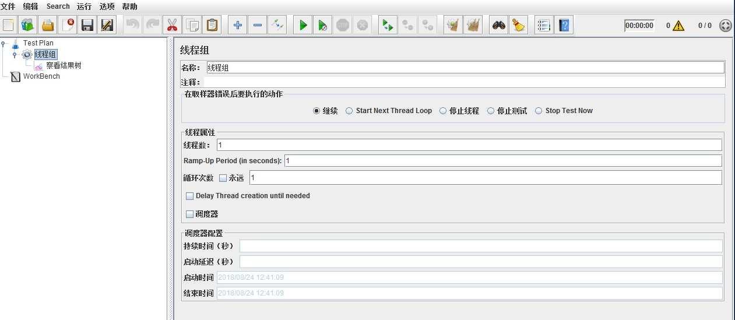Image resolution: width=735 pixels, height=320 pixels.
Task: Paste with the clipboard icon
Action: coord(212,25)
